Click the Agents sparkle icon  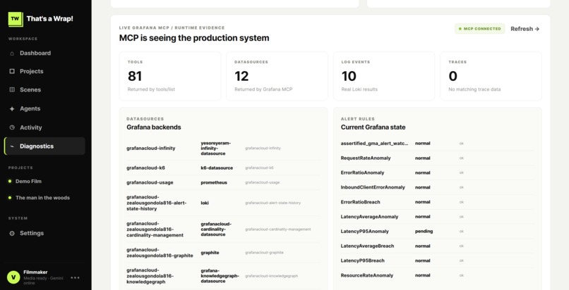click(12, 108)
